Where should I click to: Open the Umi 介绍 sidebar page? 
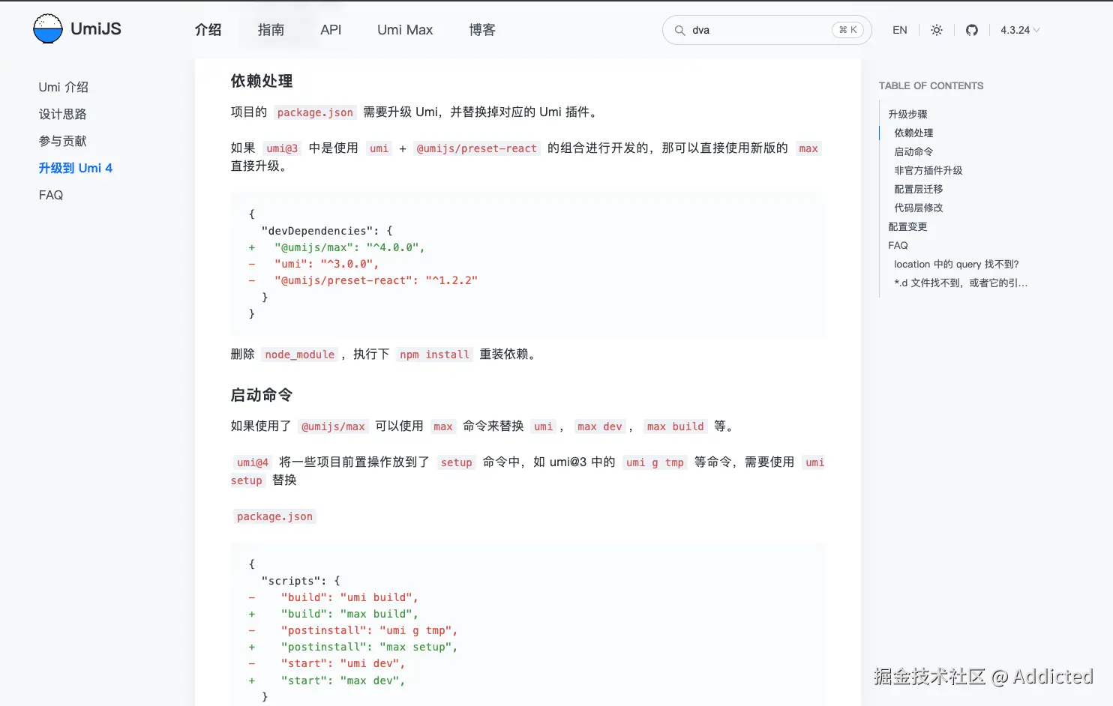pos(64,87)
